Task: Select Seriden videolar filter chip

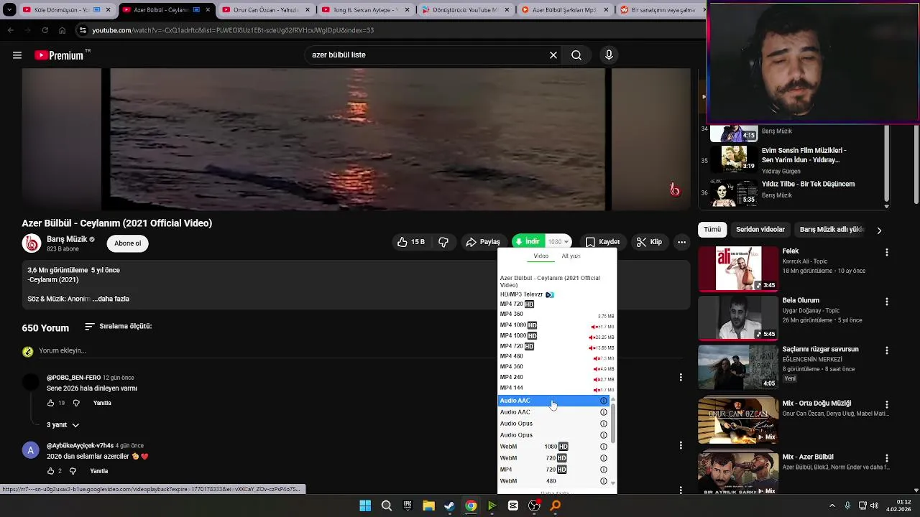Action: pos(760,230)
